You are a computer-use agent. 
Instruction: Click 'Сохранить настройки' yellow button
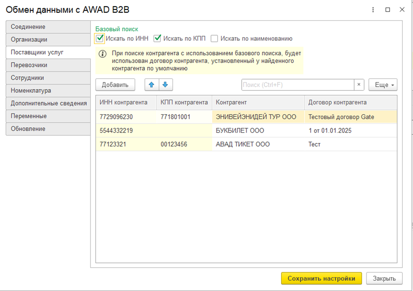[321, 278]
